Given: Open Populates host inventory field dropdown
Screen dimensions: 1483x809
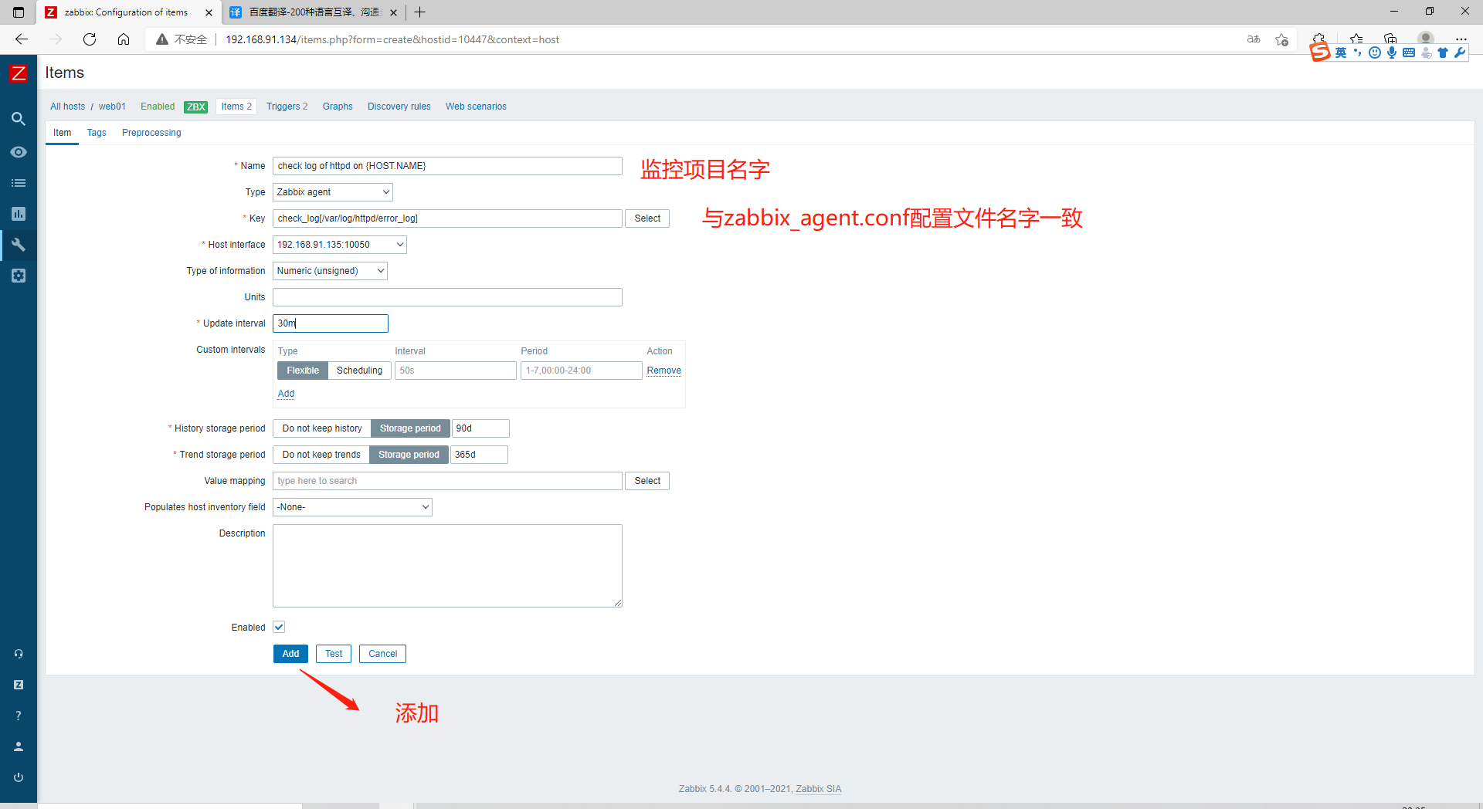Looking at the screenshot, I should pyautogui.click(x=352, y=507).
